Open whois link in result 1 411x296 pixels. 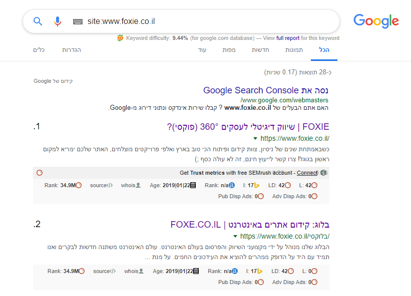click(131, 185)
